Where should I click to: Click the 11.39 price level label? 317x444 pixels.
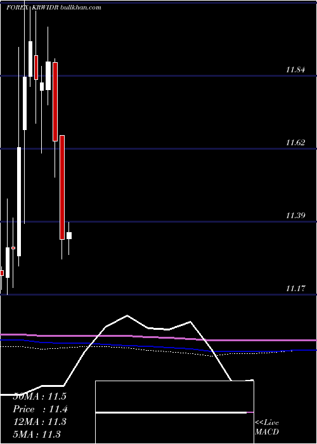pos(295,216)
